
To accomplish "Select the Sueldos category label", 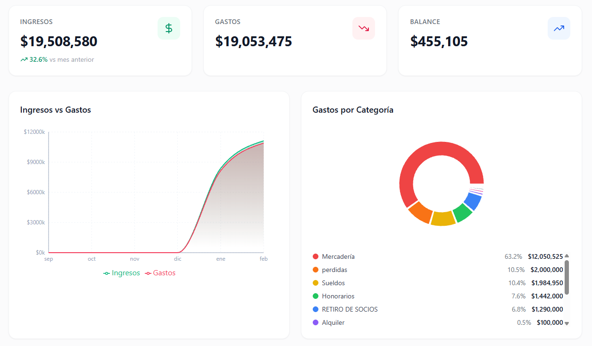I will point(334,283).
